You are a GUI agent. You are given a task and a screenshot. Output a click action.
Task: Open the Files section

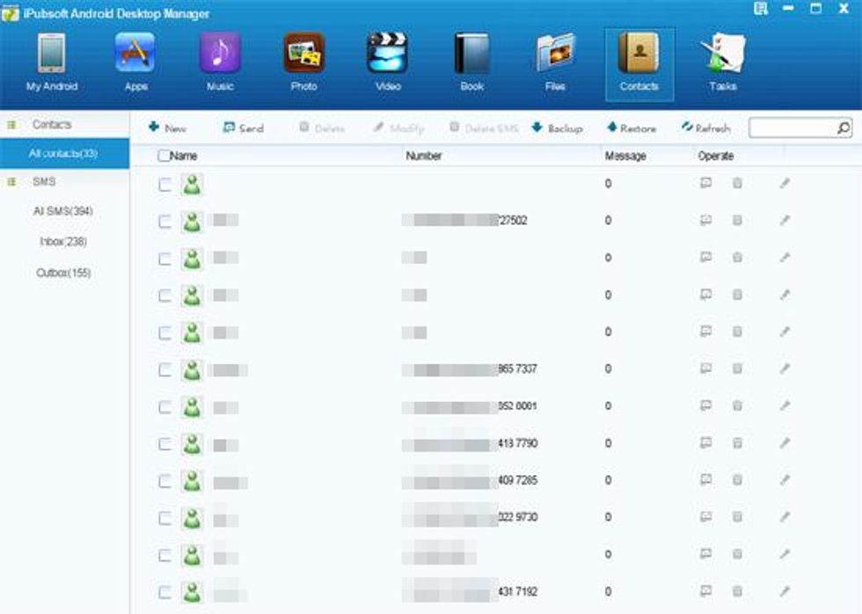(x=555, y=62)
